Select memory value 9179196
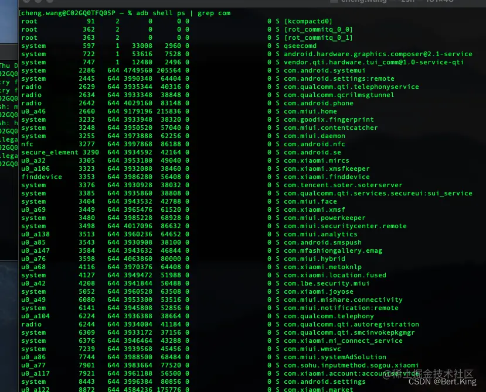486x392 pixels. coord(138,111)
